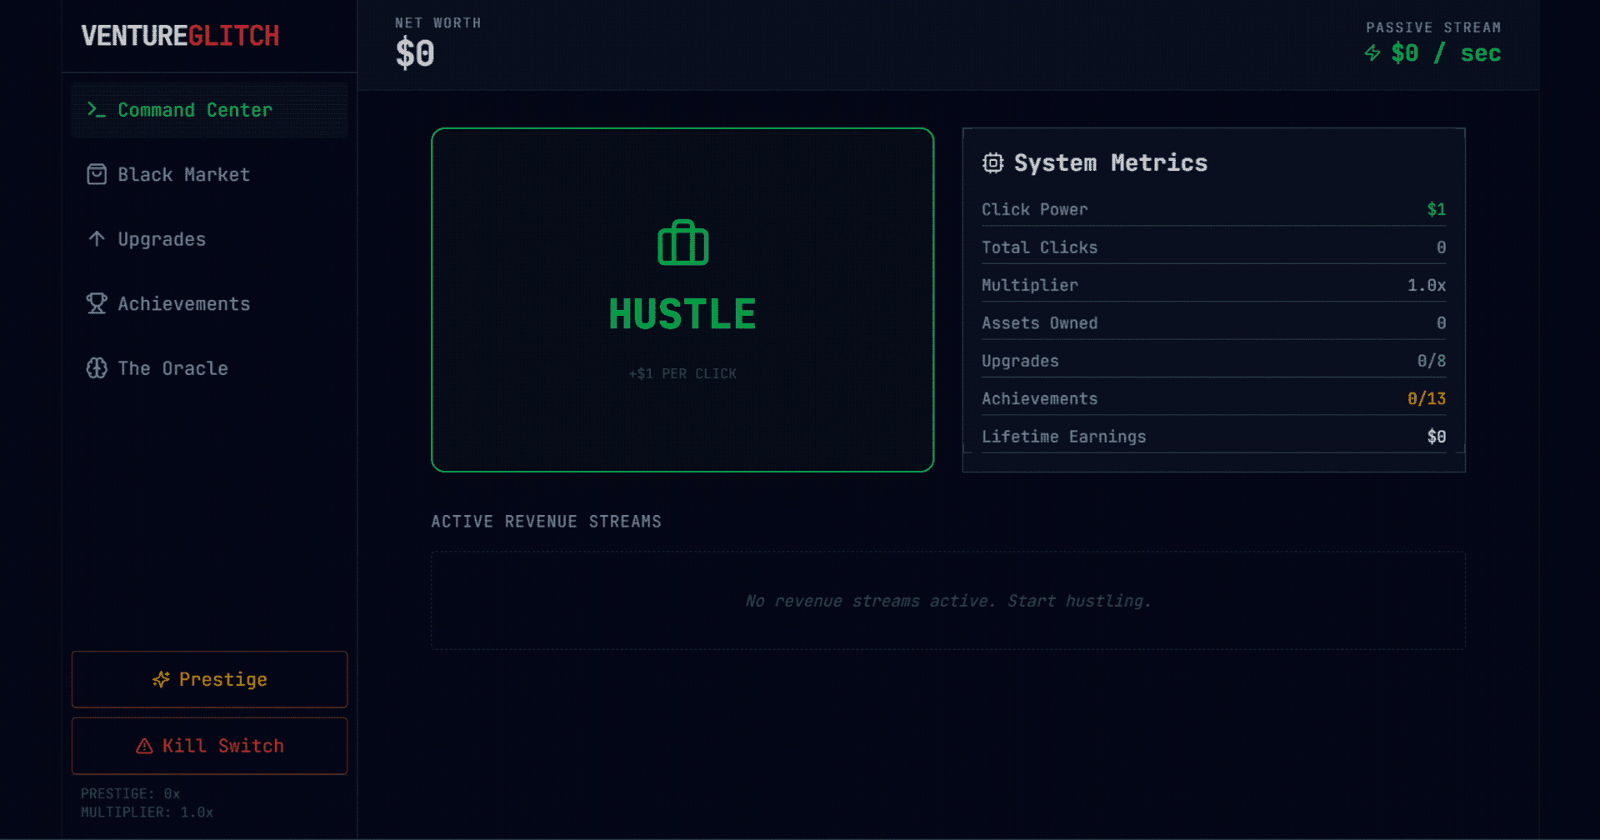The image size is (1600, 840).
Task: Click the trophy icon for Achievements
Action: [97, 303]
